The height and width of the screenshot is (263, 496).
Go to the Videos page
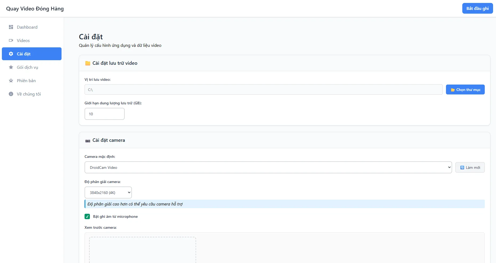click(32, 40)
